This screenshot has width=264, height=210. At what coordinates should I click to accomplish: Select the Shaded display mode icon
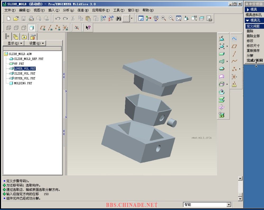[x=31, y=28]
